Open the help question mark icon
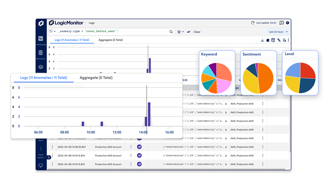This screenshot has height=189, width=329. pos(287,23)
